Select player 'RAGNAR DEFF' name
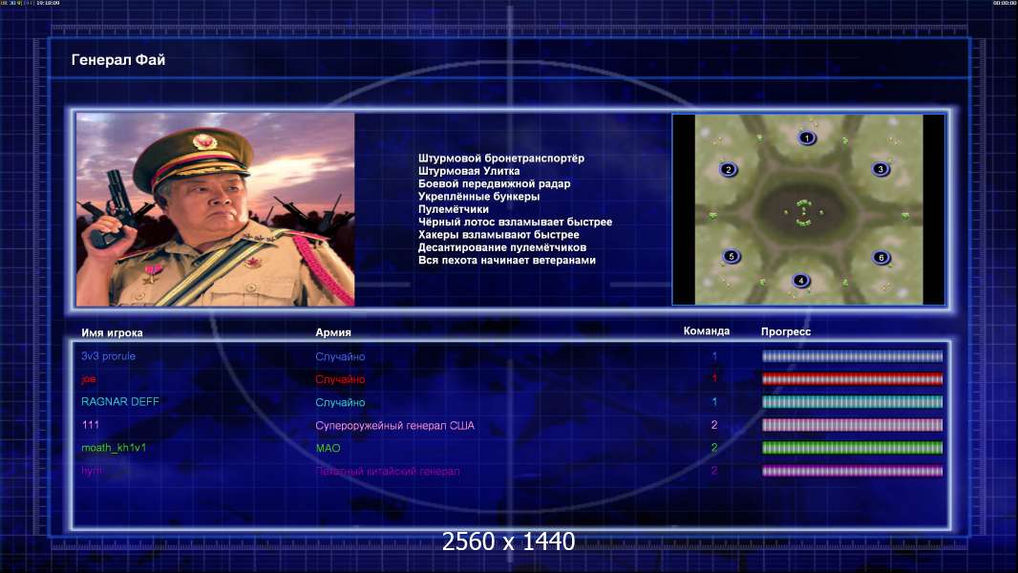The image size is (1018, 573). click(120, 402)
